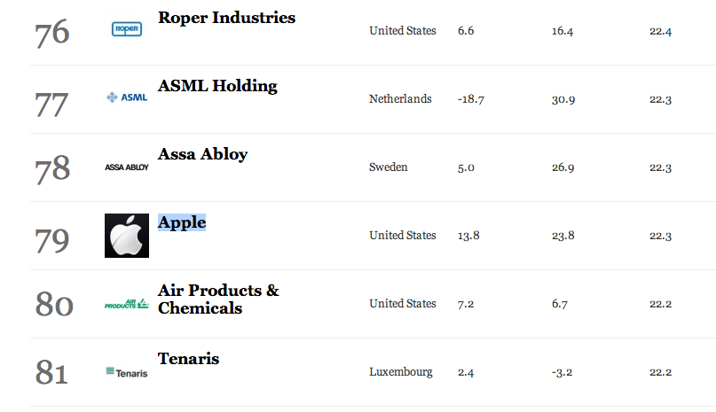Image resolution: width=716 pixels, height=412 pixels.
Task: Open the ASML Holding company link
Action: click(217, 86)
